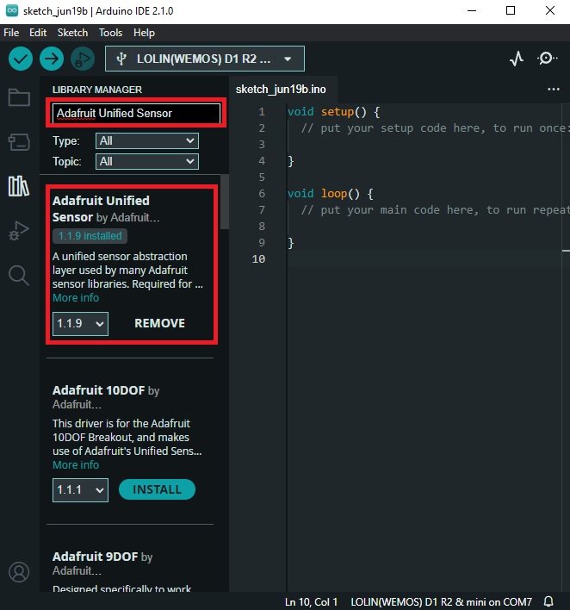Close the Arduino IDE window
The height and width of the screenshot is (610, 570).
pos(550,10)
